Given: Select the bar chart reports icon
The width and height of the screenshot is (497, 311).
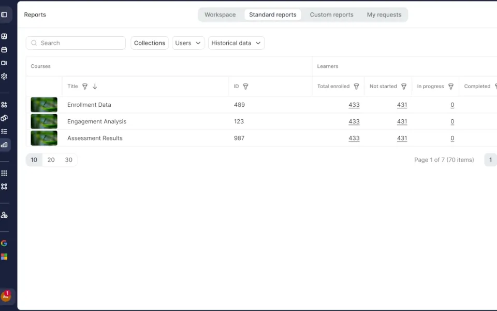Looking at the screenshot, I should pyautogui.click(x=4, y=145).
